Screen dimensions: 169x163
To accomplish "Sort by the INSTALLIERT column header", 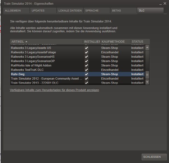I will point(92,42).
